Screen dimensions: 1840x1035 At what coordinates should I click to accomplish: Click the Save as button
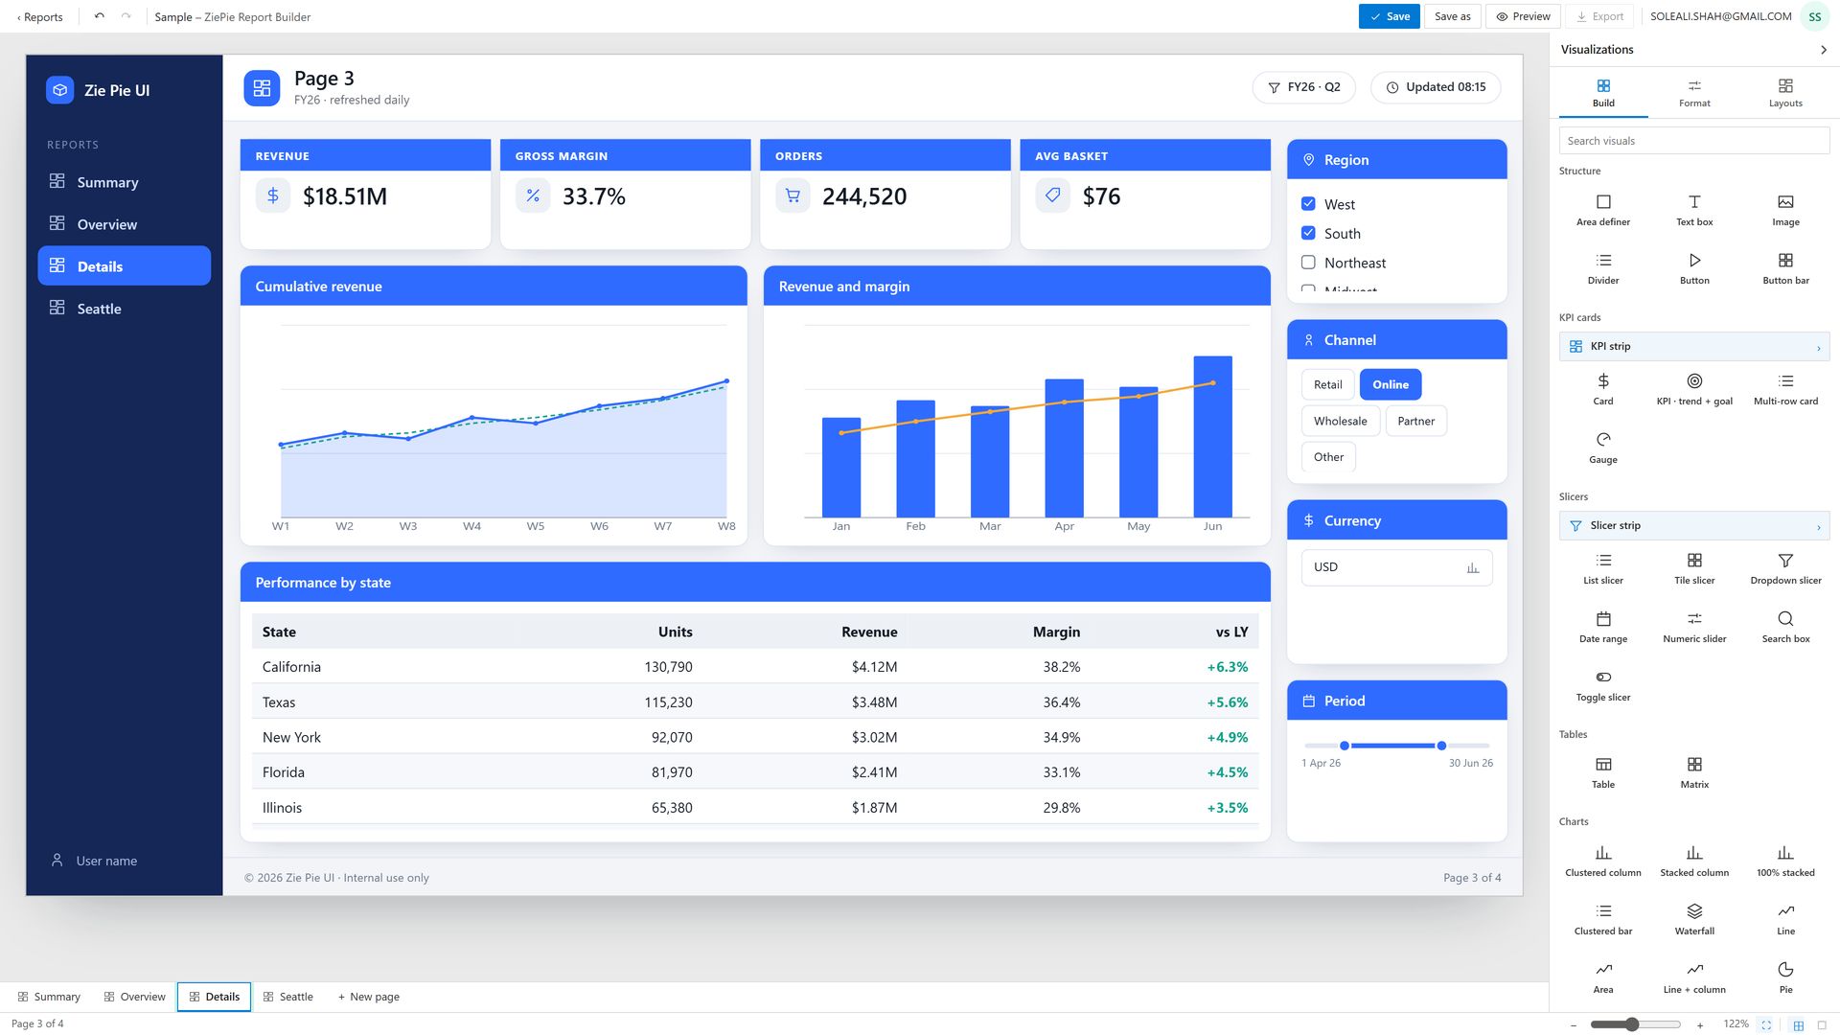[1452, 16]
